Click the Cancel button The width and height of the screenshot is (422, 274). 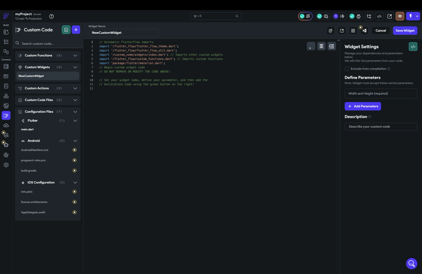coord(381,31)
